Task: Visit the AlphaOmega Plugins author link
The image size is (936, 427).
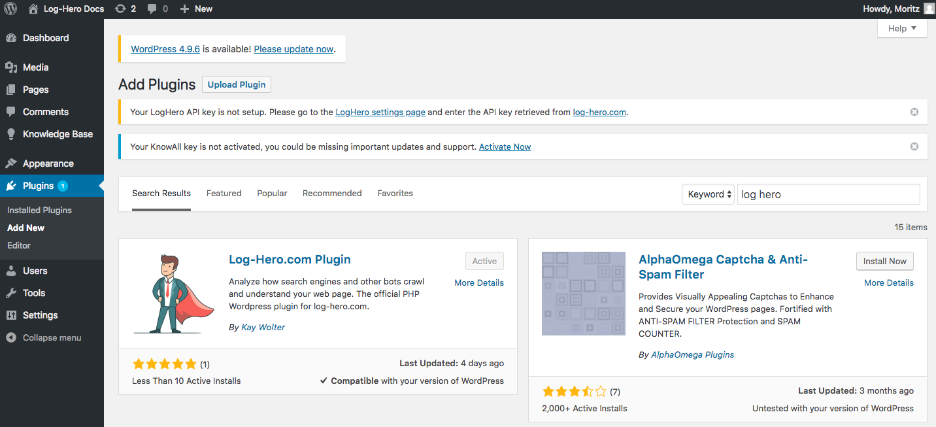Action: (693, 354)
